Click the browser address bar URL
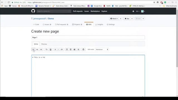Image resolution: width=178 pixels, height=100 pixels. tap(46, 2)
